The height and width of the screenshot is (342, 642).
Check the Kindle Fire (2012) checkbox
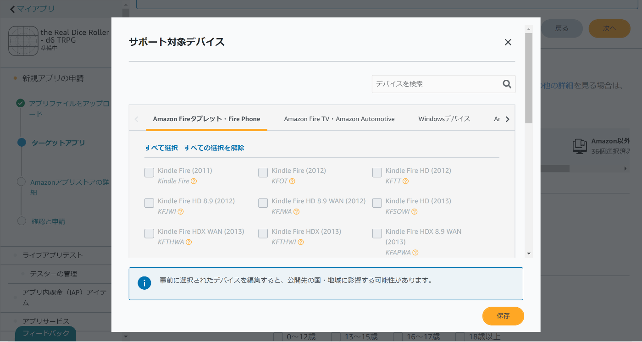coord(263,172)
